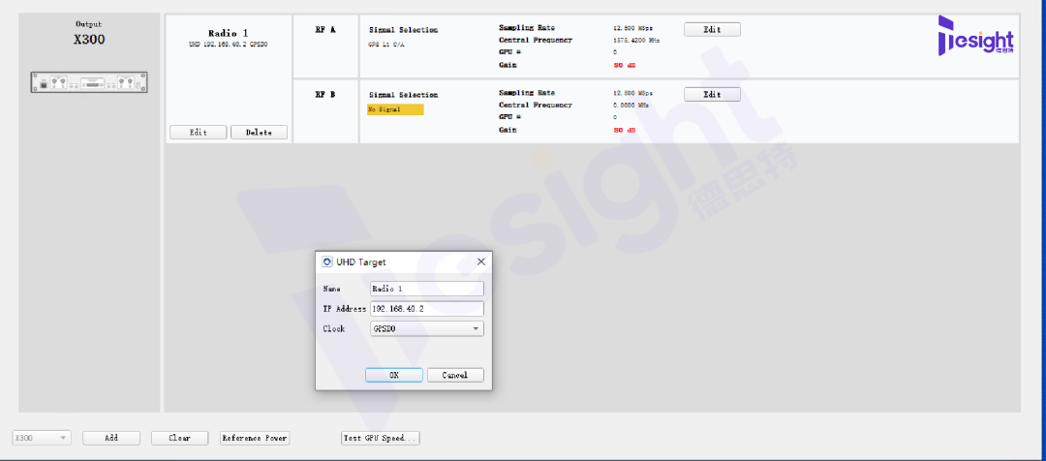
Task: Open Reference Power settings
Action: tap(255, 439)
